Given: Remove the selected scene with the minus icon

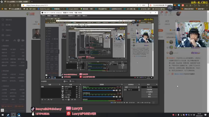Looking at the screenshot, I should pos(45,100).
